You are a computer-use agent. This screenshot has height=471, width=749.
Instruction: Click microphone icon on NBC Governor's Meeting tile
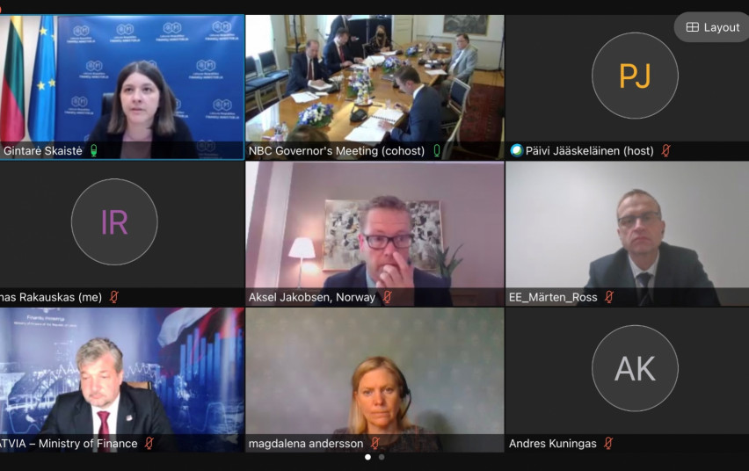[437, 151]
